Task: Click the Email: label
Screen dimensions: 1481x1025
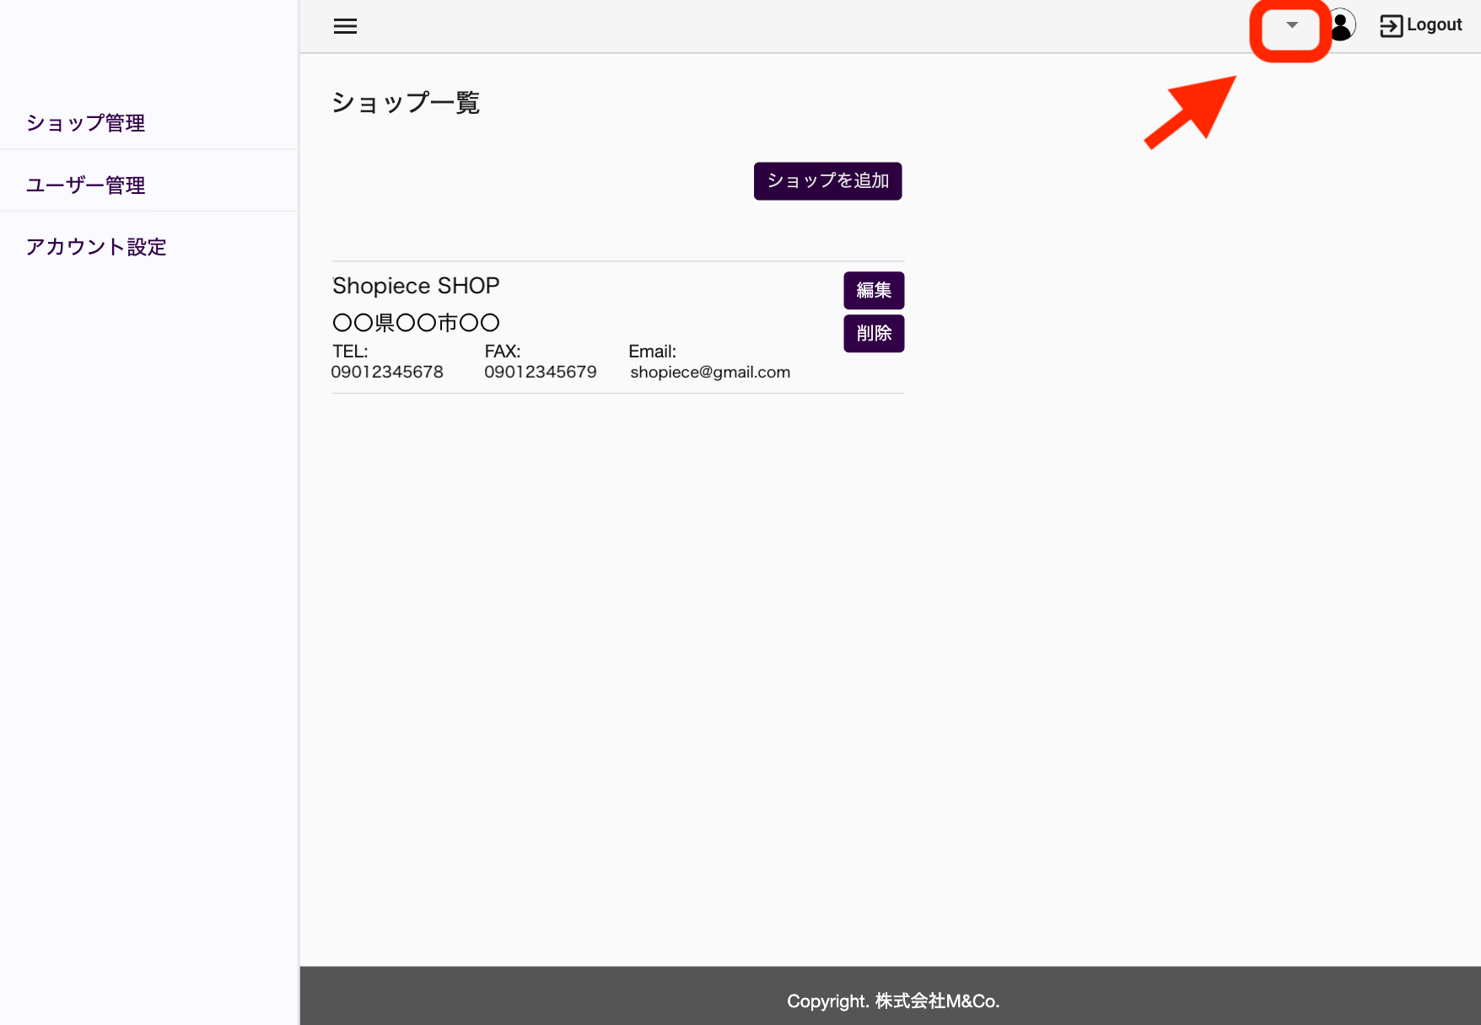Action: click(x=652, y=352)
